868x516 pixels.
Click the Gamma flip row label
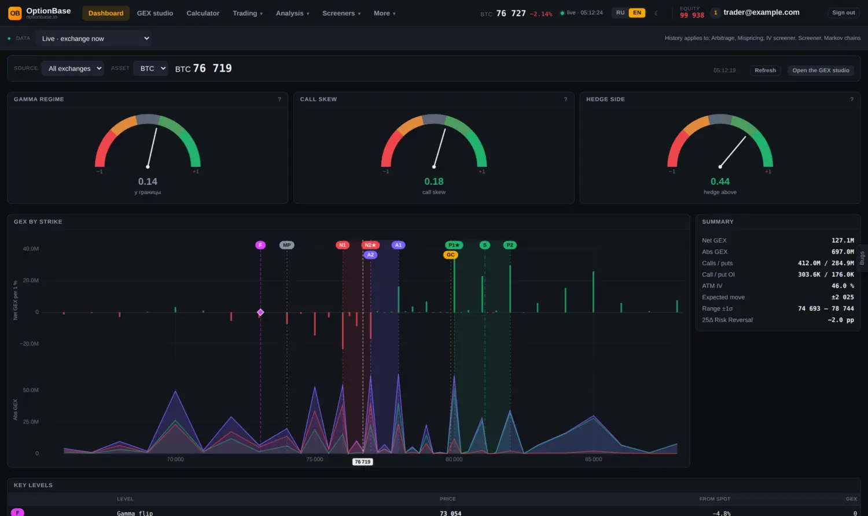135,513
